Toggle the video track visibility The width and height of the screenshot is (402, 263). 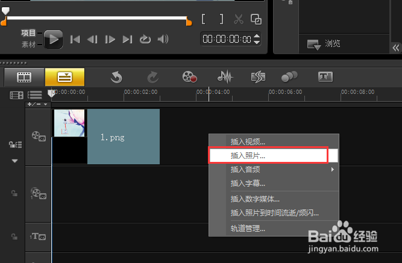[x=39, y=136]
